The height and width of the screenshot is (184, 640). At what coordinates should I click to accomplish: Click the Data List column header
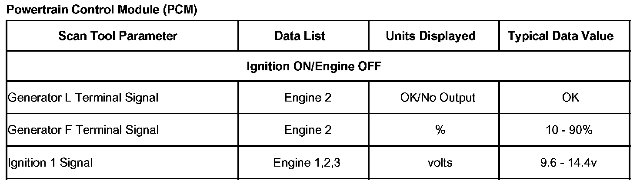pos(300,36)
